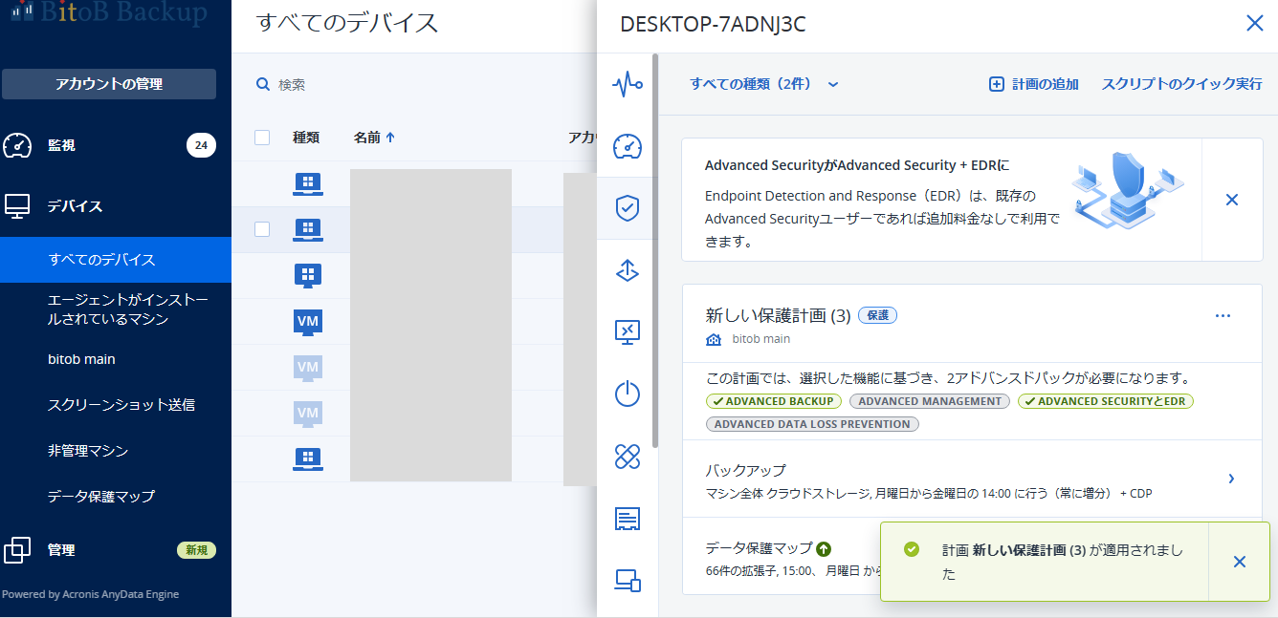Image resolution: width=1278 pixels, height=618 pixels.
Task: Click the ADVANCED DATA LOSS PREVENTION tag
Action: (x=812, y=424)
